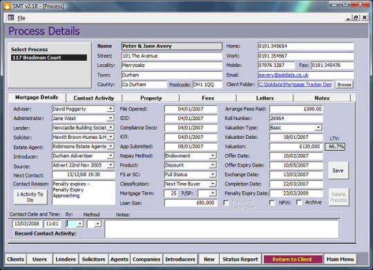Open the Lender dropdown list
Viewport: 373px width, 270px height.
click(111, 128)
